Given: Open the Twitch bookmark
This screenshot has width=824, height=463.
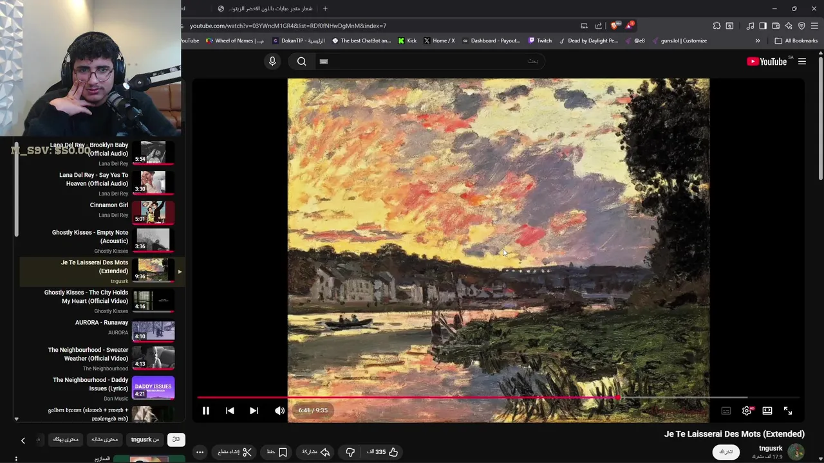Looking at the screenshot, I should pyautogui.click(x=540, y=41).
